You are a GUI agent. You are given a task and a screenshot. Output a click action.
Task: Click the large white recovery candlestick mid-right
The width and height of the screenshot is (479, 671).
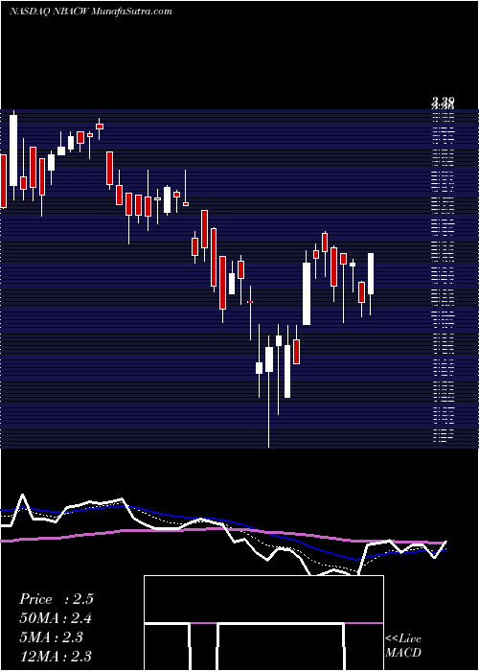(x=307, y=289)
